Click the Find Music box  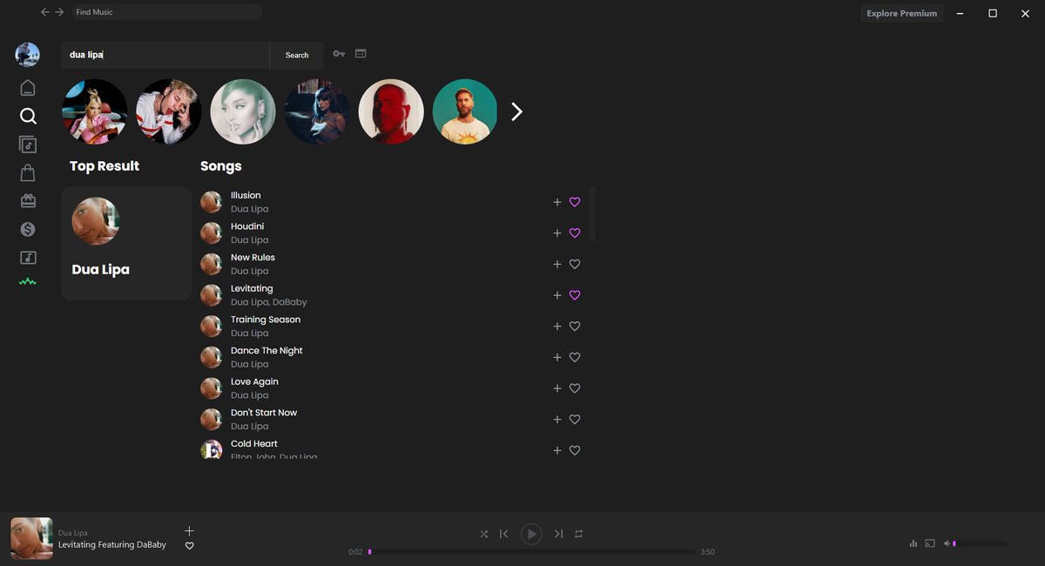[166, 12]
